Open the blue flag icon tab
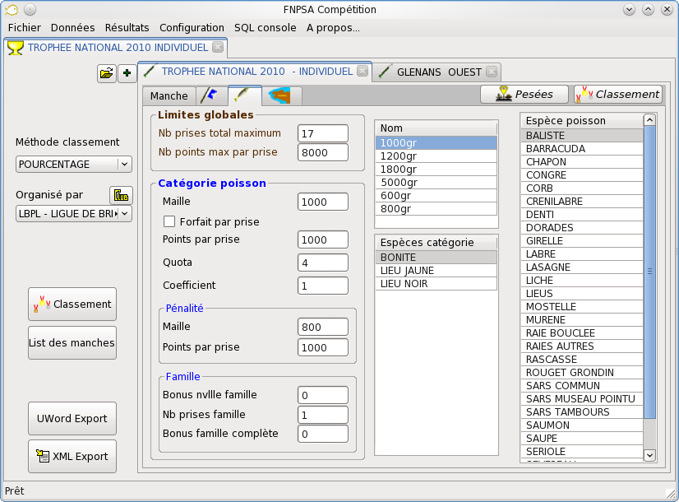This screenshot has width=679, height=502. pyautogui.click(x=212, y=95)
